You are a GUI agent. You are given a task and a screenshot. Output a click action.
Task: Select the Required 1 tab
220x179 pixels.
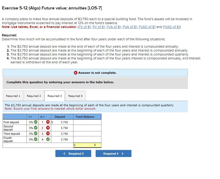pyautogui.click(x=13, y=96)
